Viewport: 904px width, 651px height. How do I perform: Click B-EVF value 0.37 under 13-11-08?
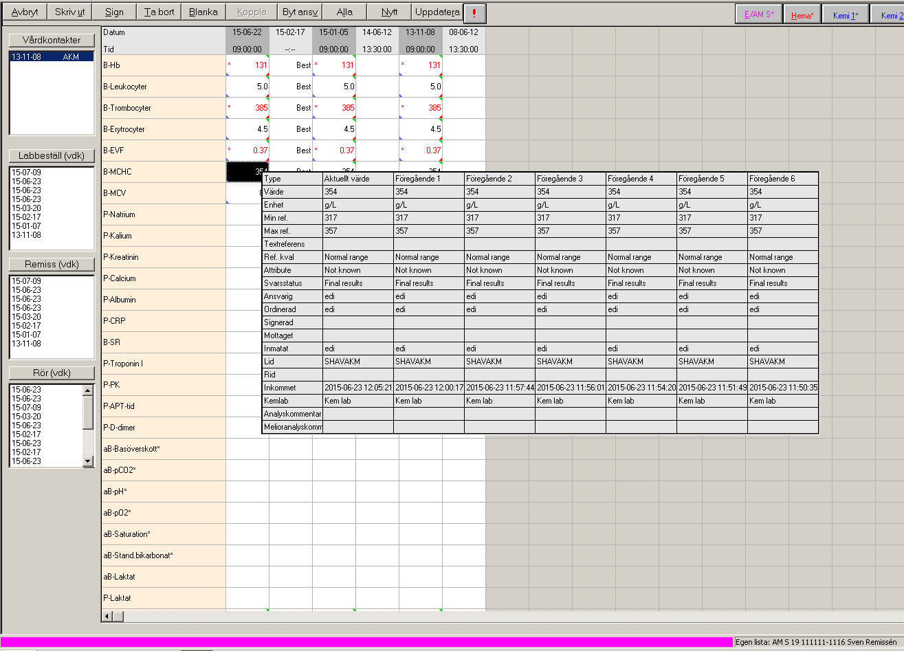point(421,151)
